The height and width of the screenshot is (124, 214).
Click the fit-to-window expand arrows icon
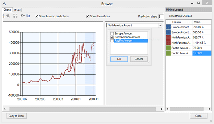(15, 16)
